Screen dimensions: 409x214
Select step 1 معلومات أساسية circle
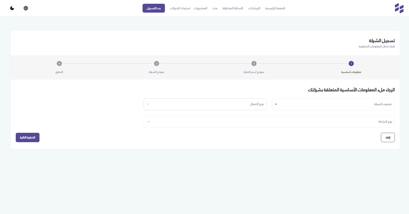point(351,64)
